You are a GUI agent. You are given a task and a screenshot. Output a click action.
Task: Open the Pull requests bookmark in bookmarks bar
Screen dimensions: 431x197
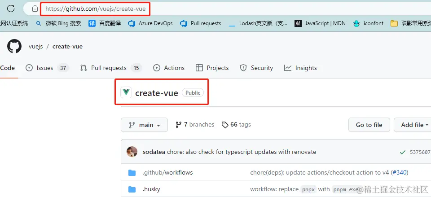click(x=201, y=23)
